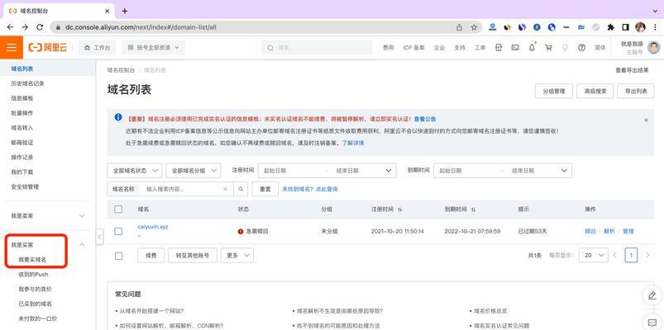The image size is (664, 330).
Task: Open the registration time date range picker
Action: coord(327,170)
